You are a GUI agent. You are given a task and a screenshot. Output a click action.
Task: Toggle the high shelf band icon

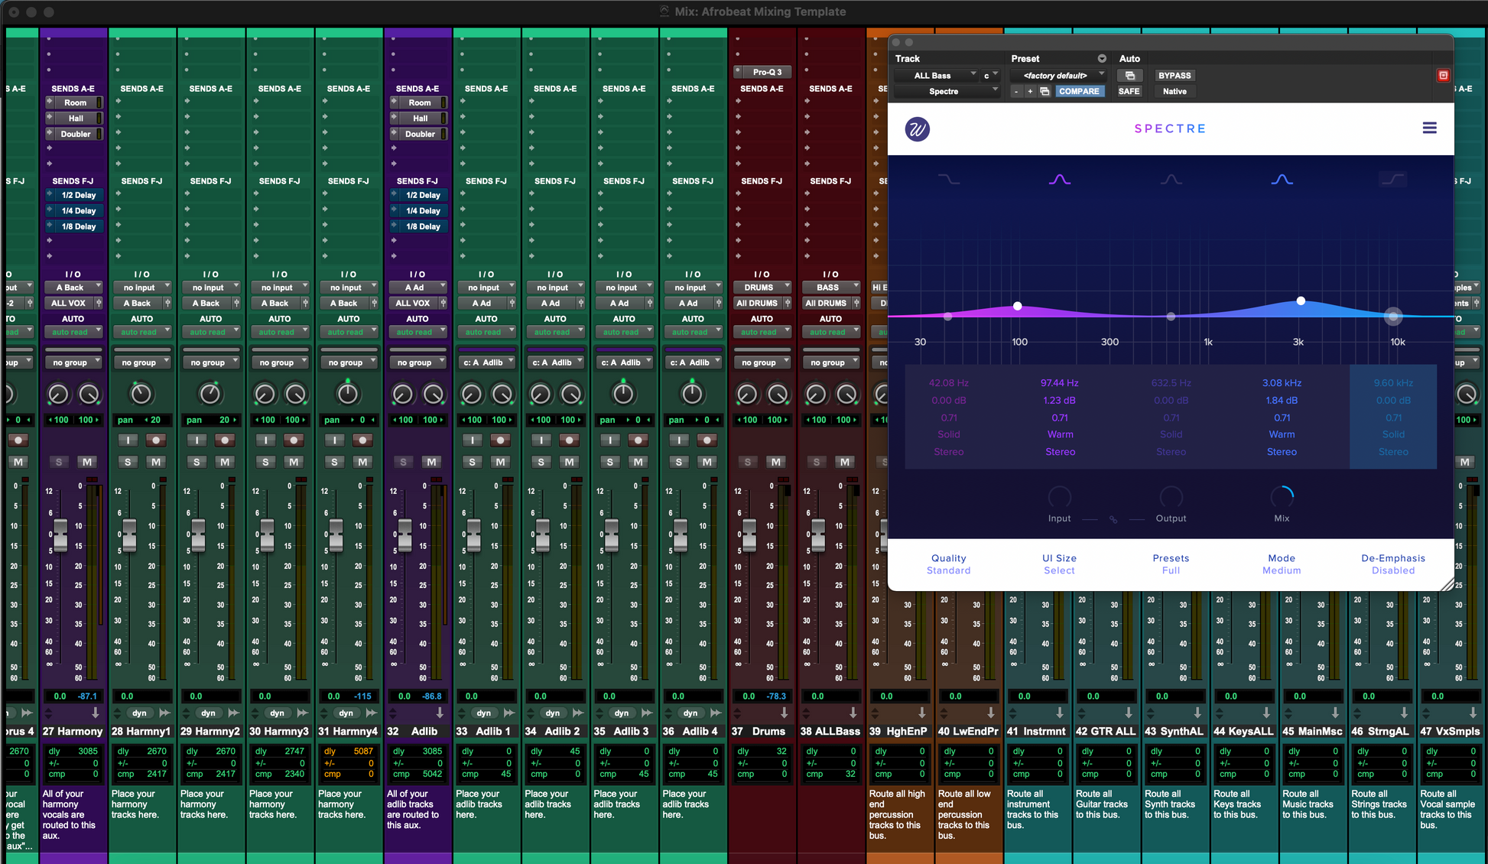click(1392, 180)
